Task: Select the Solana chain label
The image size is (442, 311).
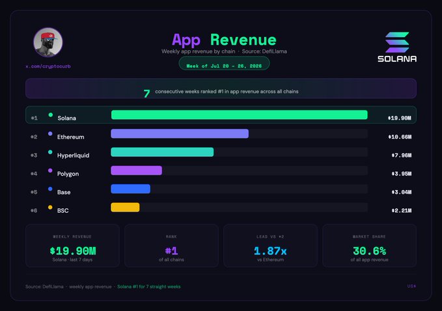Action: [67, 118]
